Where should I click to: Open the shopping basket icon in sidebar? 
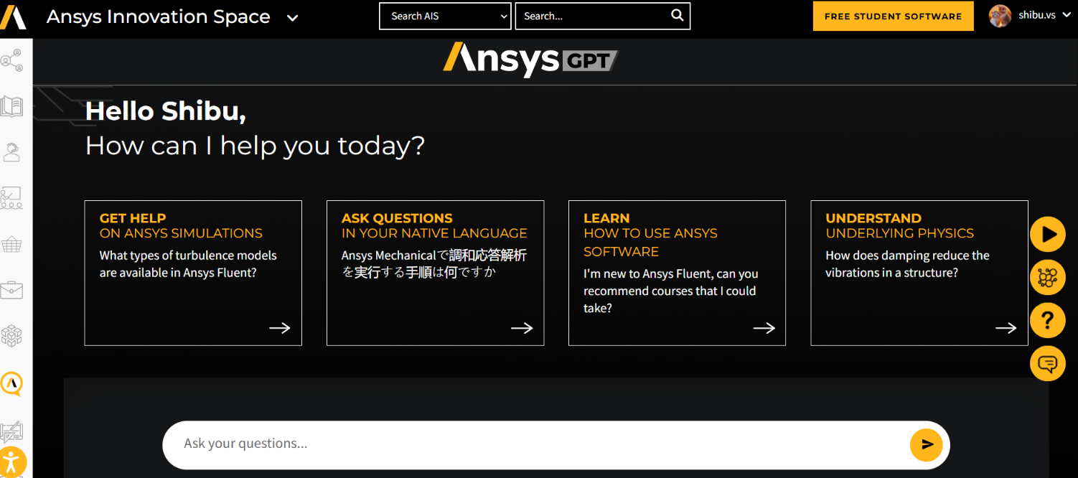[x=12, y=245]
